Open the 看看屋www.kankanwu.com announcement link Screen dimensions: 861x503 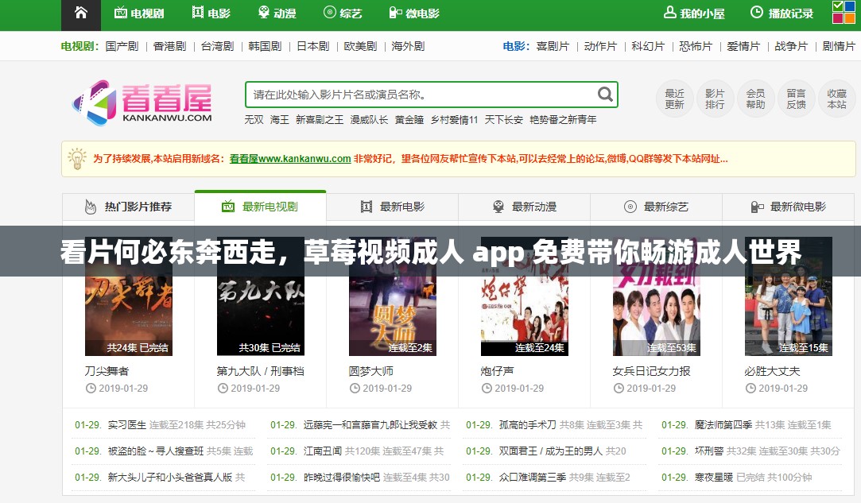[290, 159]
